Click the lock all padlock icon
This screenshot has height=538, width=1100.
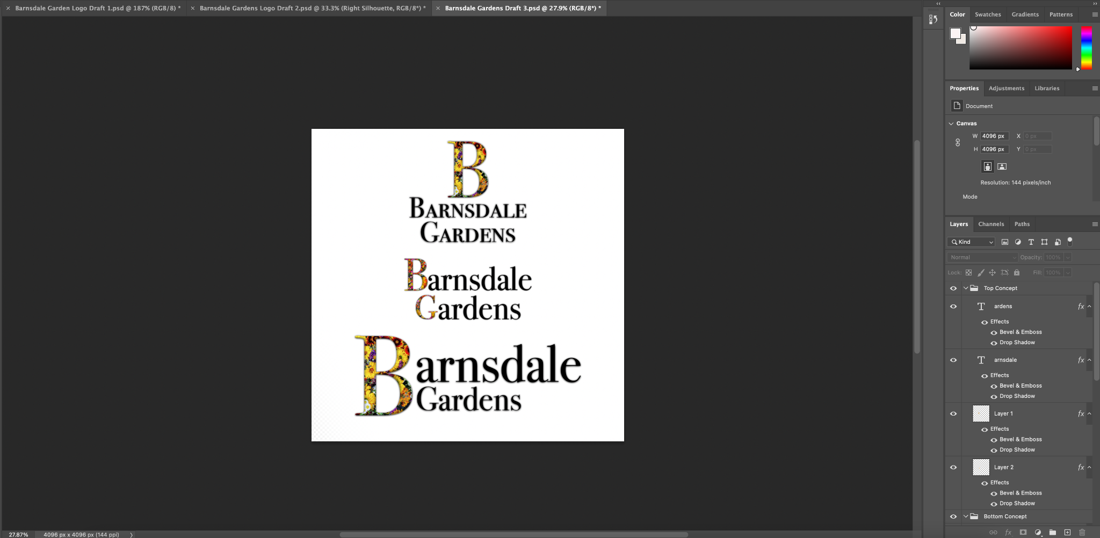pyautogui.click(x=1016, y=273)
